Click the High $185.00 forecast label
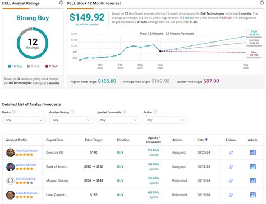The width and height of the screenshot is (266, 204). coord(254,33)
